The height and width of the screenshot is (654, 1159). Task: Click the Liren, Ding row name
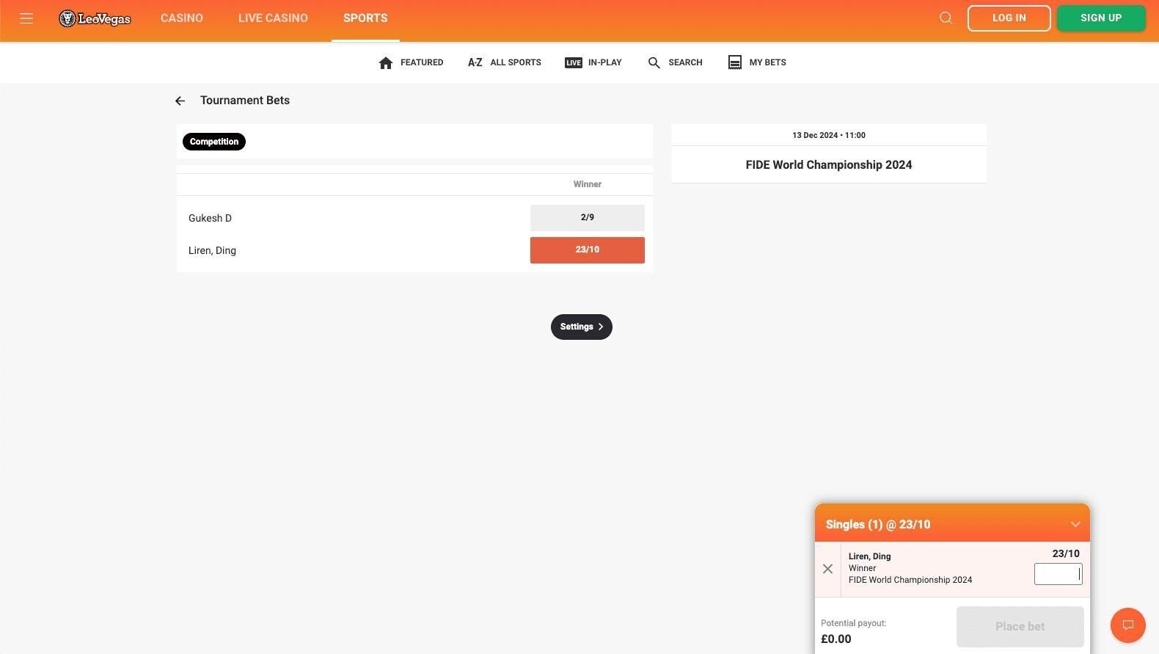(212, 250)
